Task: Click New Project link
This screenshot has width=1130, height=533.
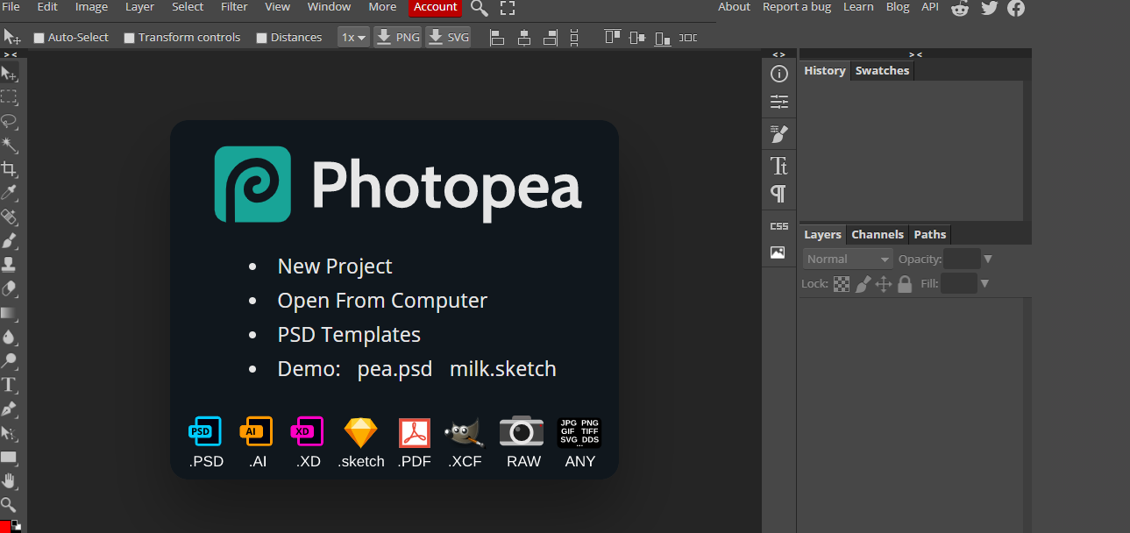Action: click(335, 266)
